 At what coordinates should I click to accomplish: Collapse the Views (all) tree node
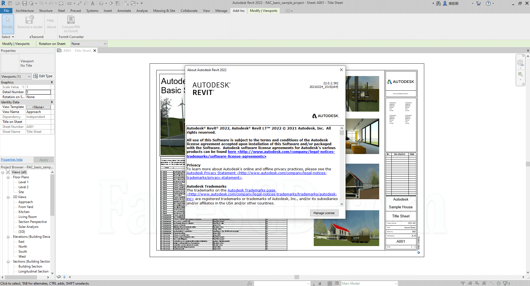[x=2, y=172]
